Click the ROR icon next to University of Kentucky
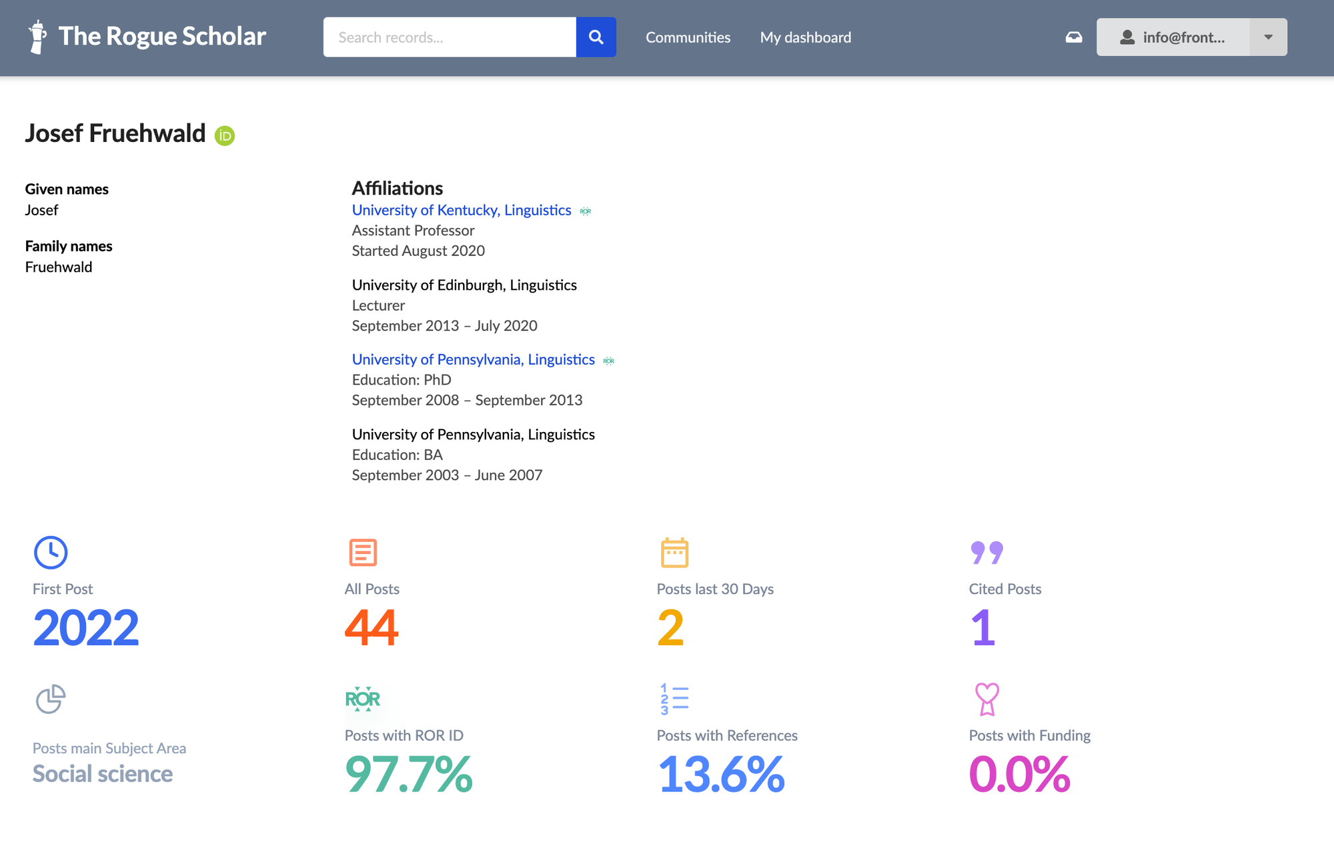 586,211
